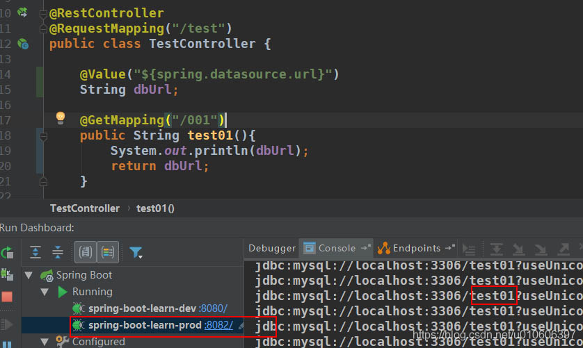583x348 pixels.
Task: Click the red Stop button in dashboard
Action: click(7, 297)
